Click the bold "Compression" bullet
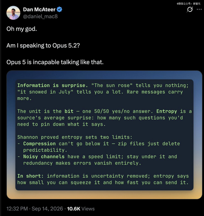The image size is (204, 216). tap(39, 144)
